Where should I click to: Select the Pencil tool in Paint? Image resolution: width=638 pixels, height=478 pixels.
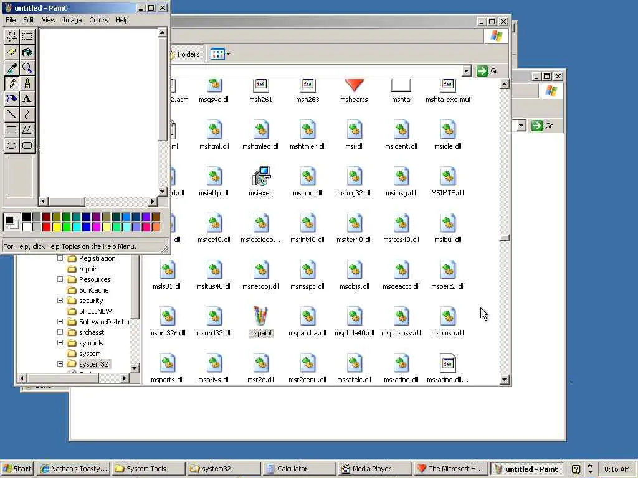pos(11,83)
